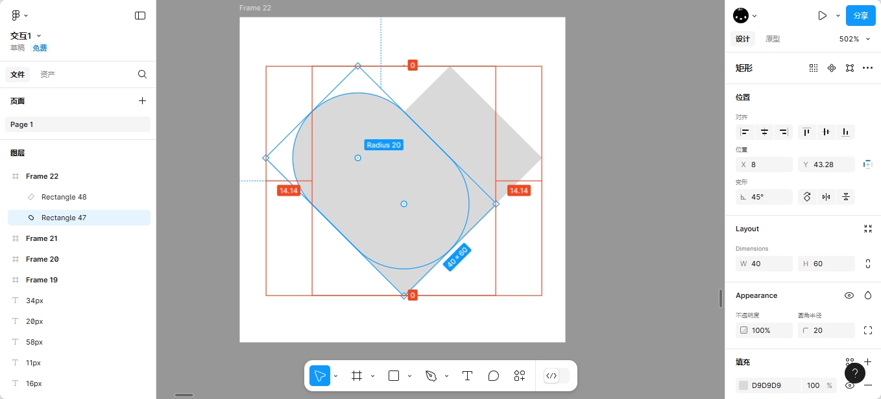Switch to the 原型 tab
881x399 pixels.
coord(773,39)
